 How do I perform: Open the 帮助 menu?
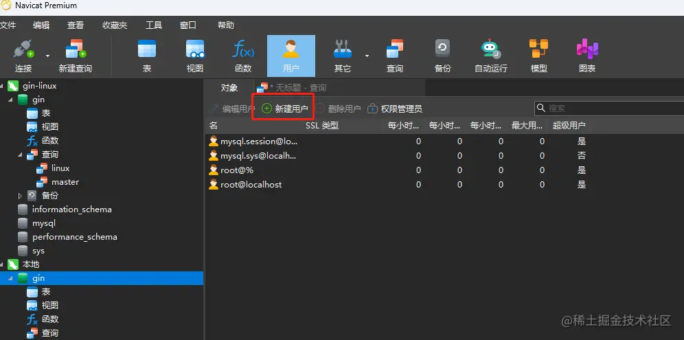(226, 25)
